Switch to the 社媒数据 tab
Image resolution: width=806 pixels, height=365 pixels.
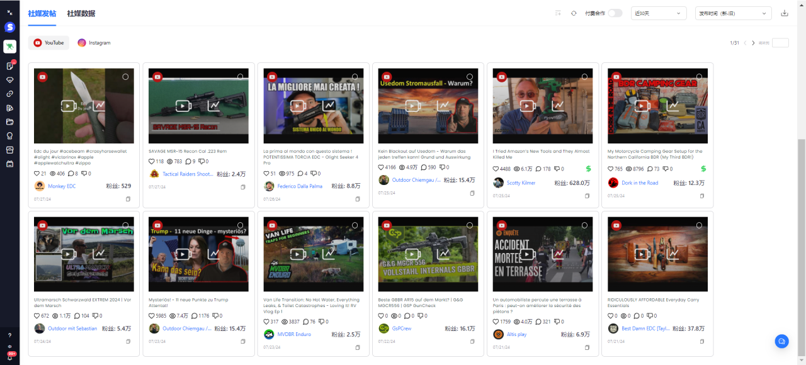(81, 13)
